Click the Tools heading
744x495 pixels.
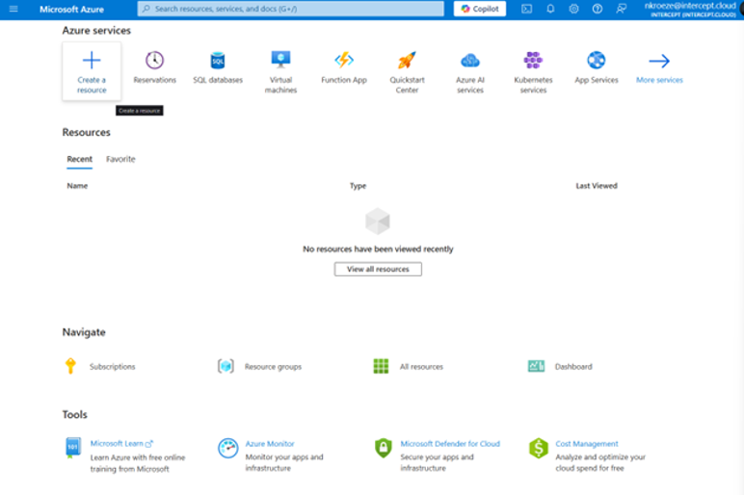click(74, 414)
